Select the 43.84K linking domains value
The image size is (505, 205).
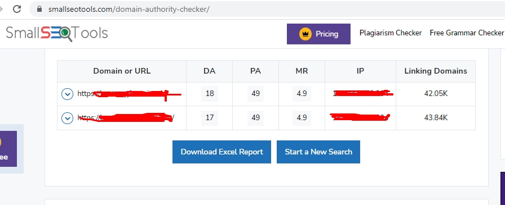click(436, 118)
